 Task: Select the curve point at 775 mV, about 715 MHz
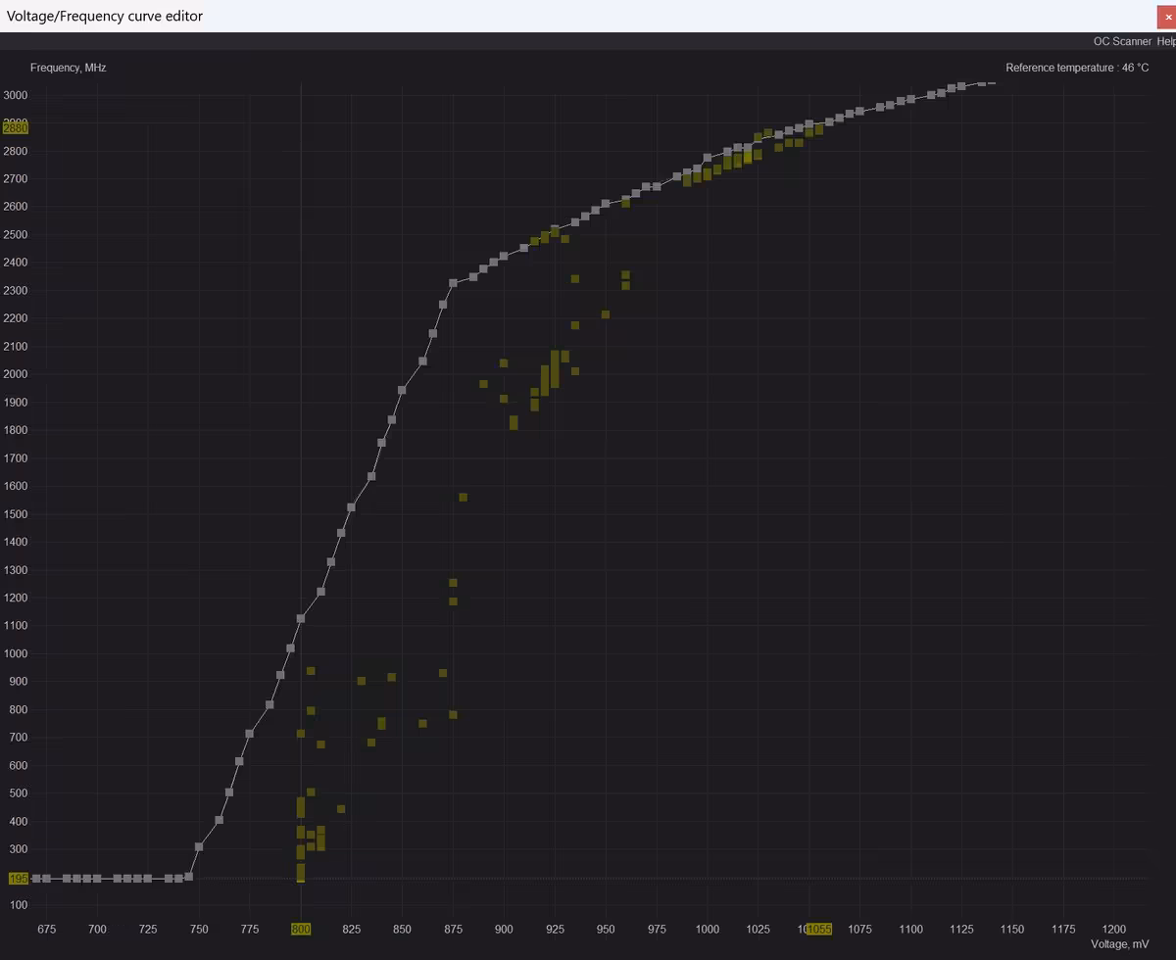tap(250, 734)
